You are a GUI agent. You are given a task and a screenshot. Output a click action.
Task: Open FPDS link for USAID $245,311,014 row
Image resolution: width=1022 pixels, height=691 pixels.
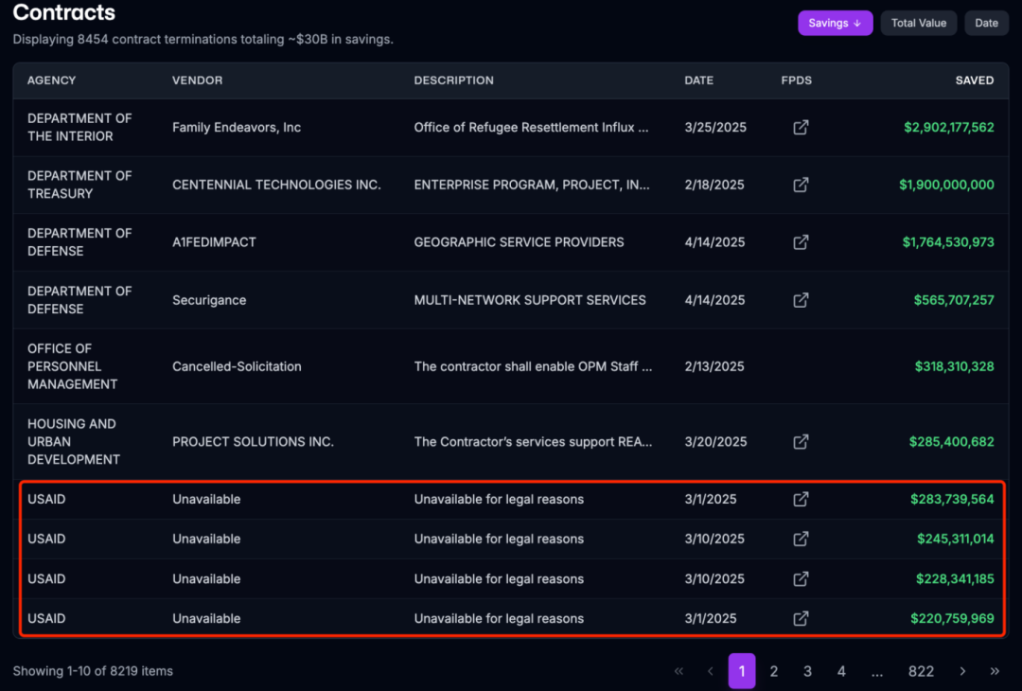pos(801,539)
